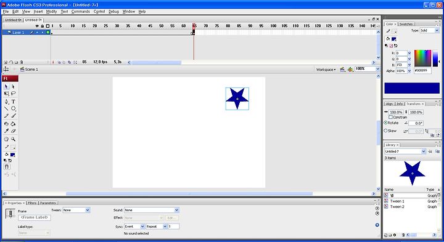Click the color spectrum picker in Color panel
The height and width of the screenshot is (242, 444).
[422, 58]
